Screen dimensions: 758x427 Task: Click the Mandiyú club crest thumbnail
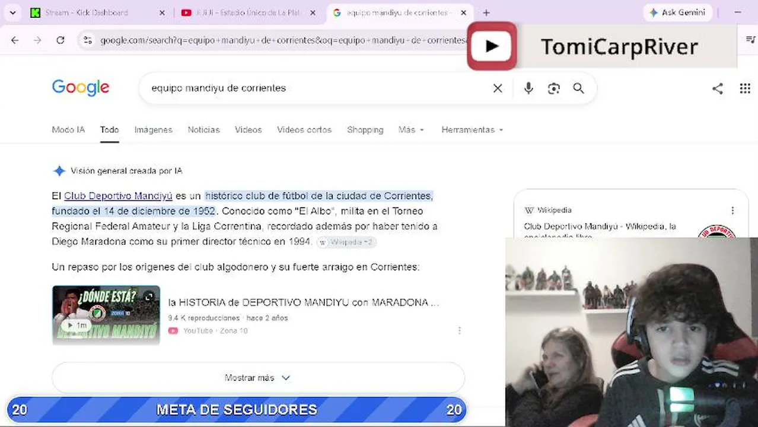[x=716, y=232]
